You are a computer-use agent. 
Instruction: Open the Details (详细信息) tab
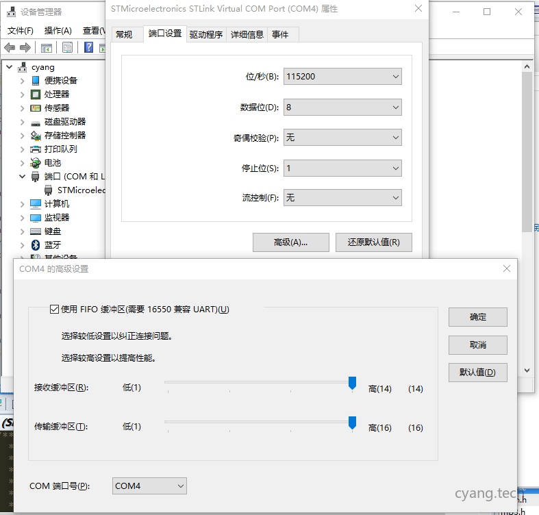click(247, 34)
